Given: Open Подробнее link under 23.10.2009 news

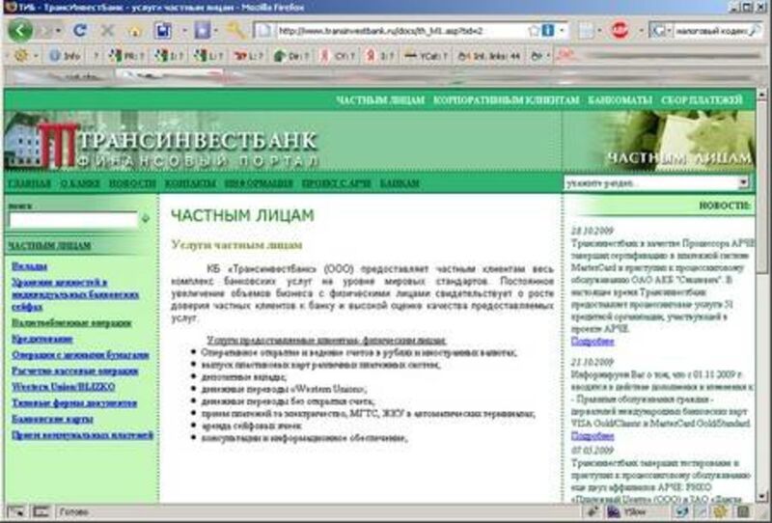Looking at the screenshot, I should [x=593, y=436].
